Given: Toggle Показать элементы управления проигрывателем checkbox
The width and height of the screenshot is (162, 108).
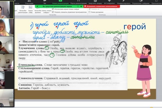Looking at the screenshot, I should tap(53, 12).
